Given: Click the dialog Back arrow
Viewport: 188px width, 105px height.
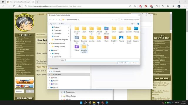Looking at the screenshot, I should point(50,20).
